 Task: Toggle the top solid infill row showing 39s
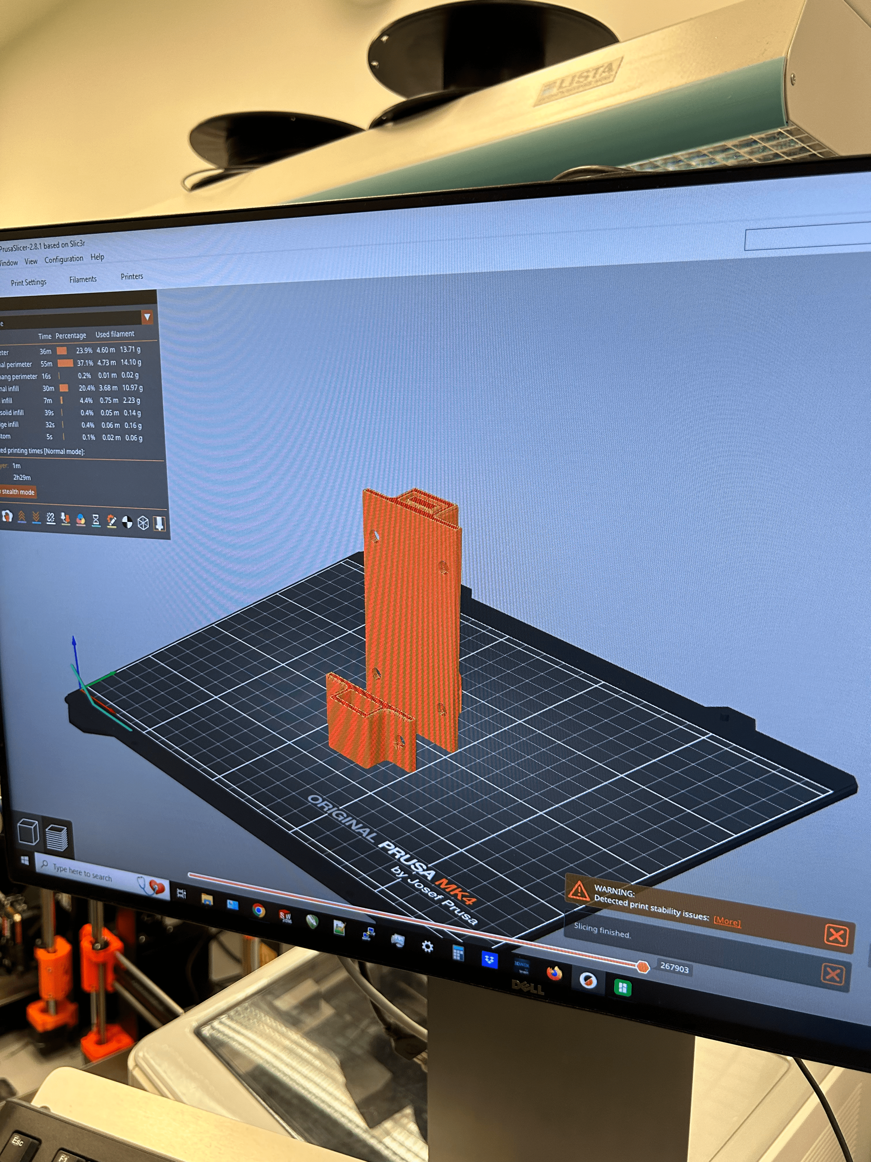[x=71, y=413]
